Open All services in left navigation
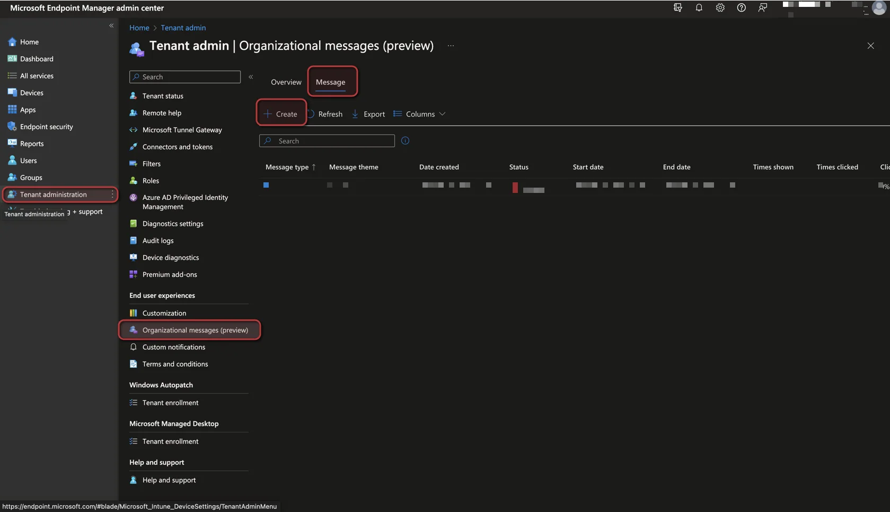Viewport: 890px width, 512px height. click(x=37, y=76)
